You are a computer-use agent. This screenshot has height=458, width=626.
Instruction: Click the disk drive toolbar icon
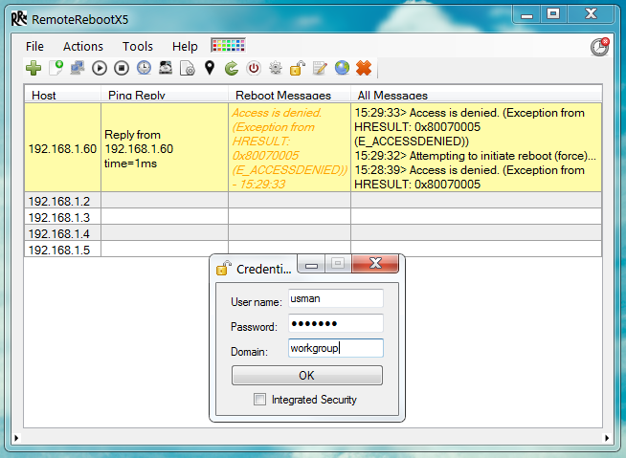(166, 68)
